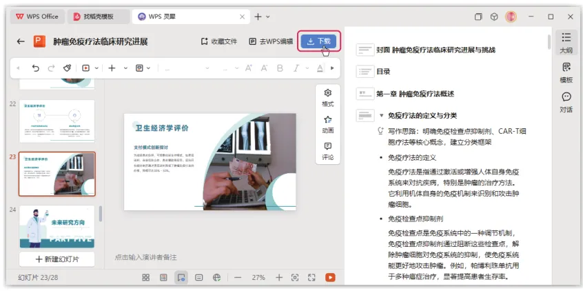Toggle the highlighted normal view icon
The width and height of the screenshot is (583, 291).
click(181, 277)
